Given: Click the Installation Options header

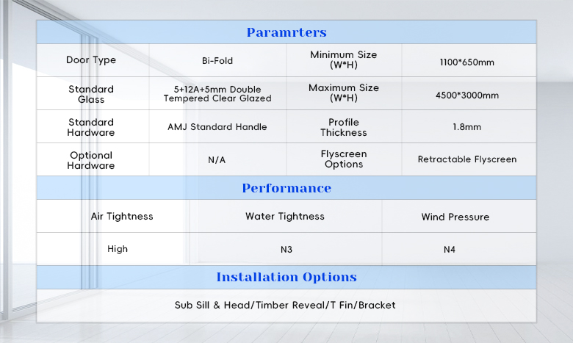Looking at the screenshot, I should (286, 277).
